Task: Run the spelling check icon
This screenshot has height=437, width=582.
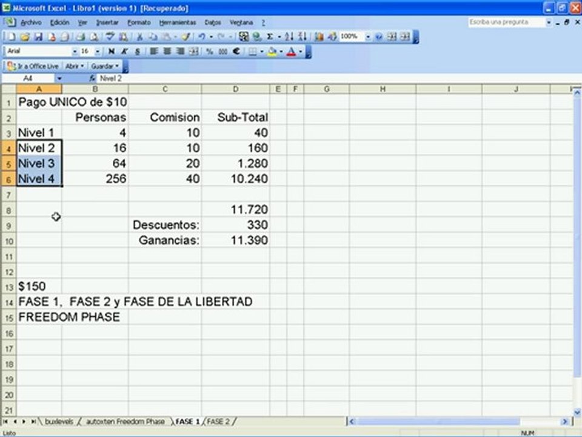Action: pos(110,37)
